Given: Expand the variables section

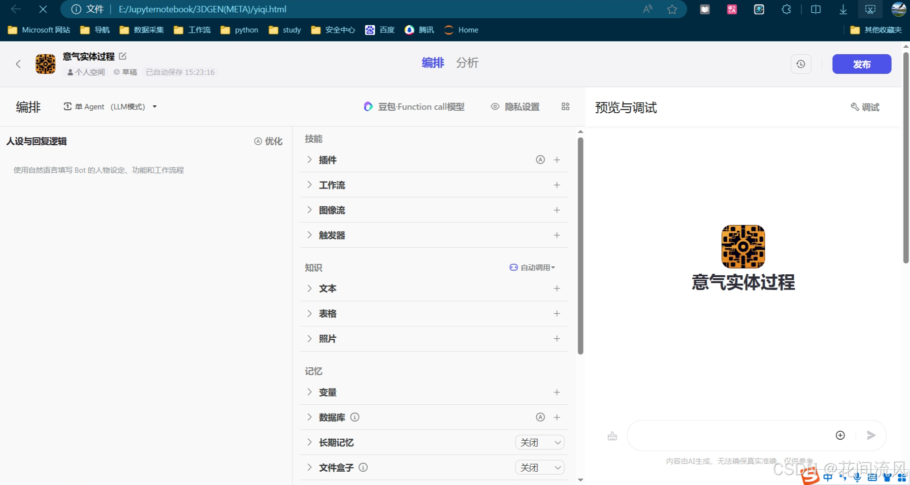Looking at the screenshot, I should (x=309, y=392).
